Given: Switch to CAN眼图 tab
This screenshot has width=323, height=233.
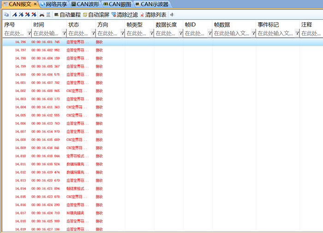Looking at the screenshot, I should tap(117, 4).
